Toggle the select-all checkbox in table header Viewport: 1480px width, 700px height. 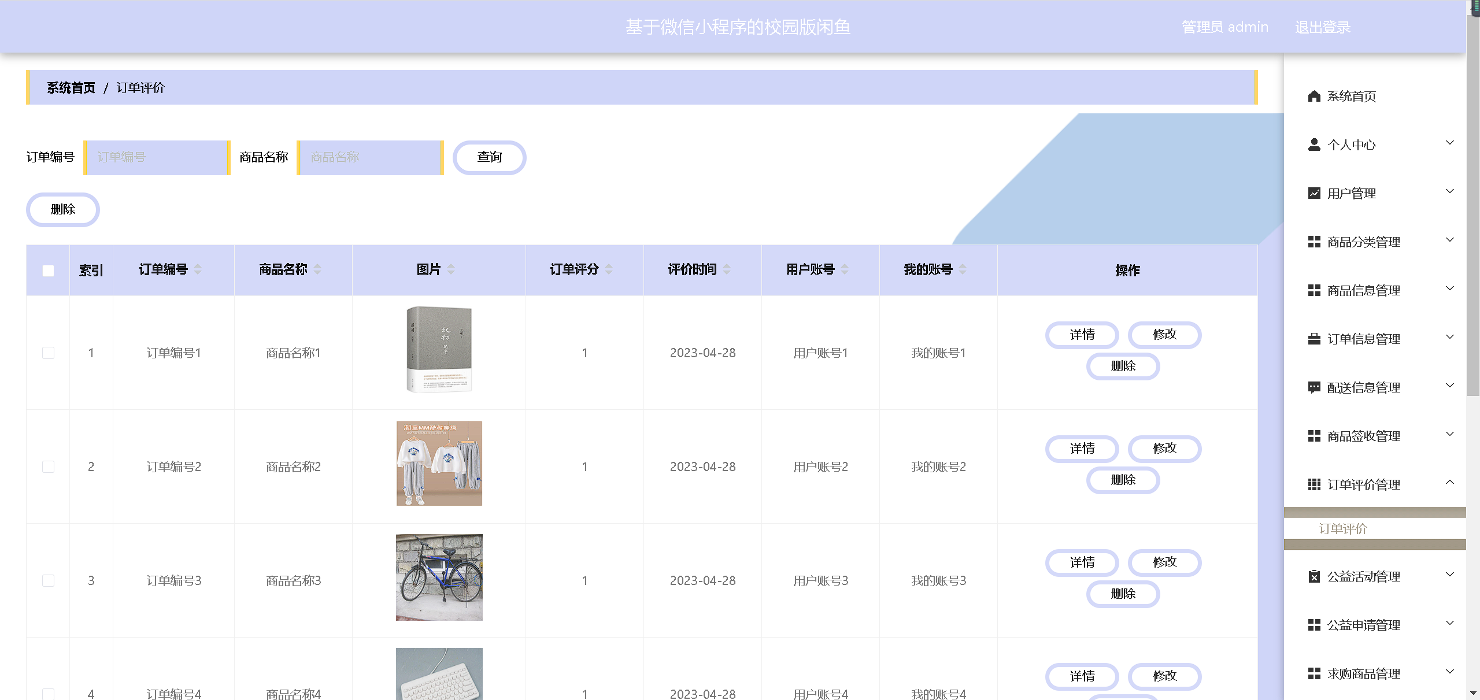(48, 270)
